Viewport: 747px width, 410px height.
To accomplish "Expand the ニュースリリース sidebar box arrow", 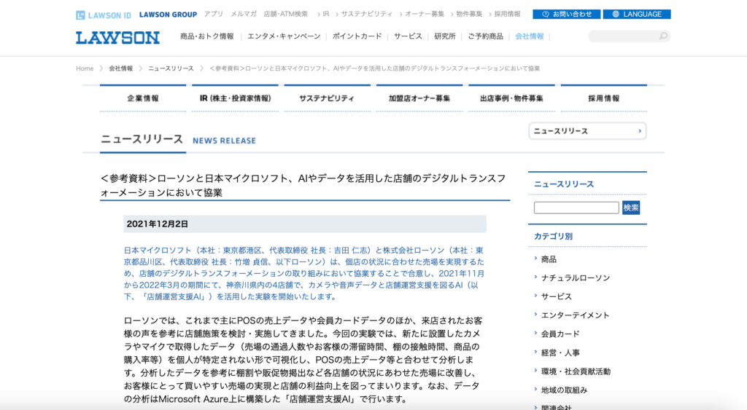I will tap(639, 131).
